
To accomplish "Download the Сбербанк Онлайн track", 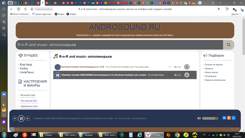I will pyautogui.click(x=187, y=75).
